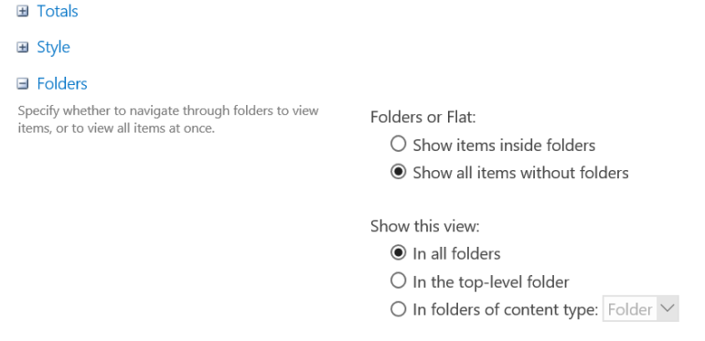Click the Folders or Flat heading text
The image size is (705, 341).
pyautogui.click(x=423, y=117)
